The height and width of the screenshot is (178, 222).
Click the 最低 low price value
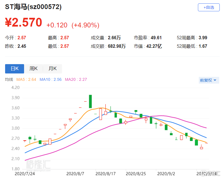coord(65,46)
